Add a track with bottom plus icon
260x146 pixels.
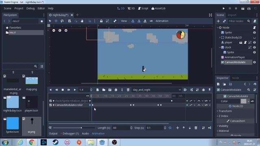178,128
